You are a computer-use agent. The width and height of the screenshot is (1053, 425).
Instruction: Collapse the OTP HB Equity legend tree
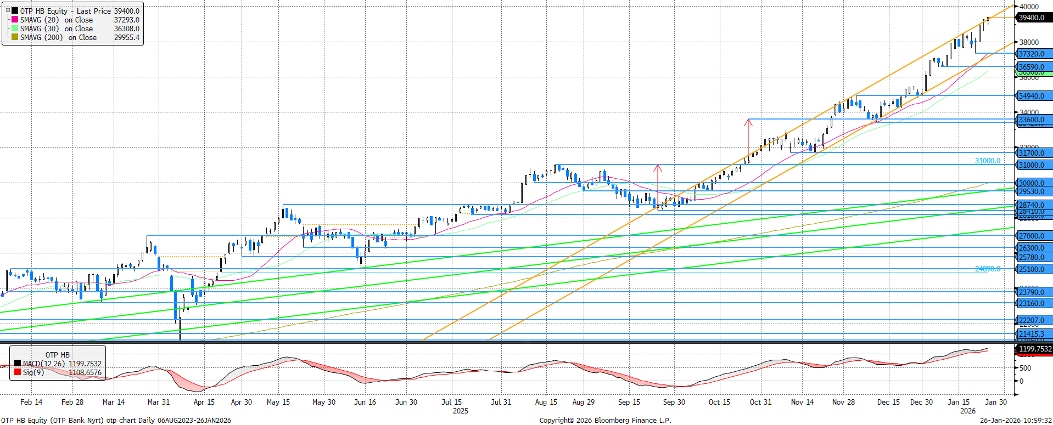8,10
